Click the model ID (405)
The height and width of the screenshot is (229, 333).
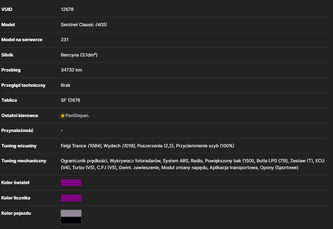tap(101, 24)
